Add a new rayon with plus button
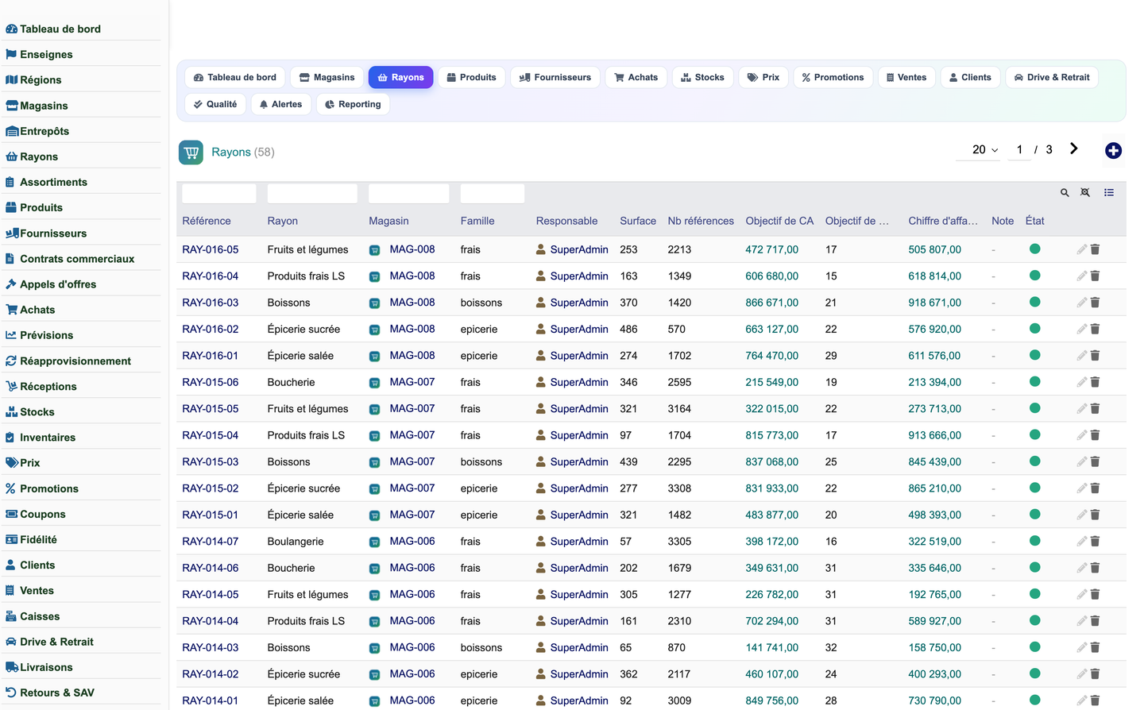The height and width of the screenshot is (710, 1148). [1113, 151]
